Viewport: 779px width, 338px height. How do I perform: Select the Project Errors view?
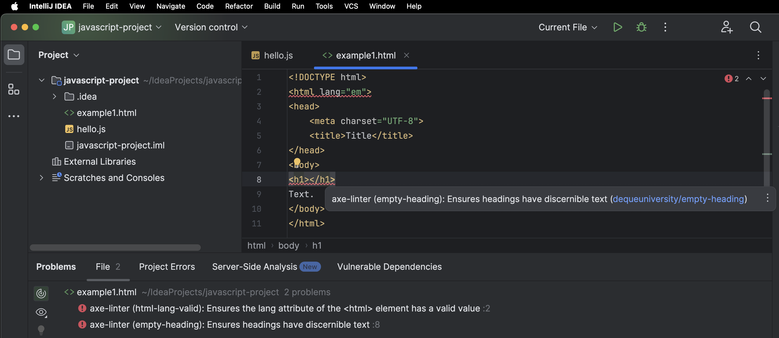(167, 266)
